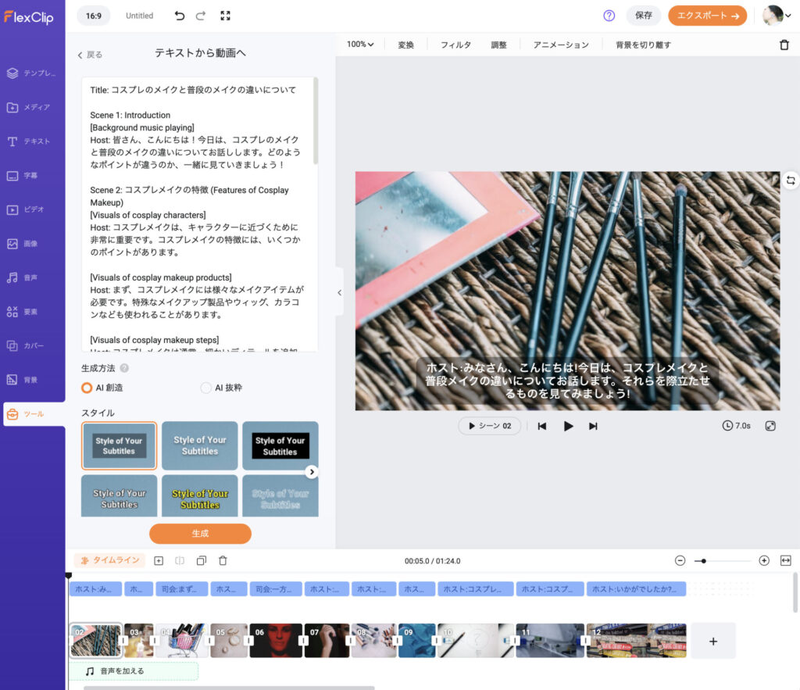Click the 生成 generate button

[x=199, y=533]
